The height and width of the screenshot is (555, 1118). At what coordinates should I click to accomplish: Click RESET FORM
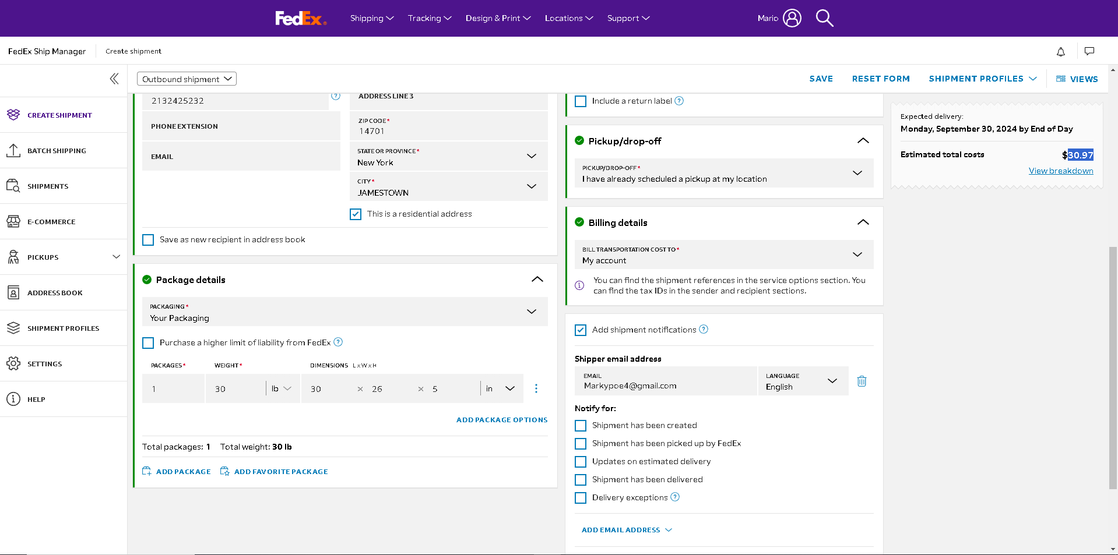(881, 79)
